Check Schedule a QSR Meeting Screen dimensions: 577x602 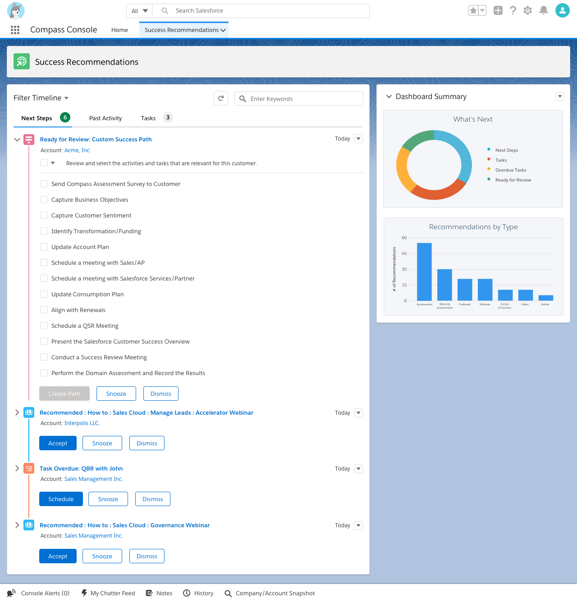click(44, 326)
